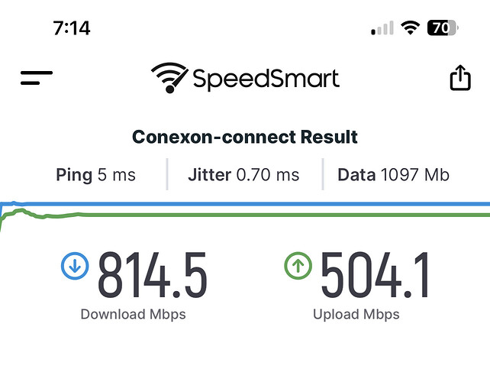Tap the cellular signal bars icon
490x382 pixels.
click(382, 28)
